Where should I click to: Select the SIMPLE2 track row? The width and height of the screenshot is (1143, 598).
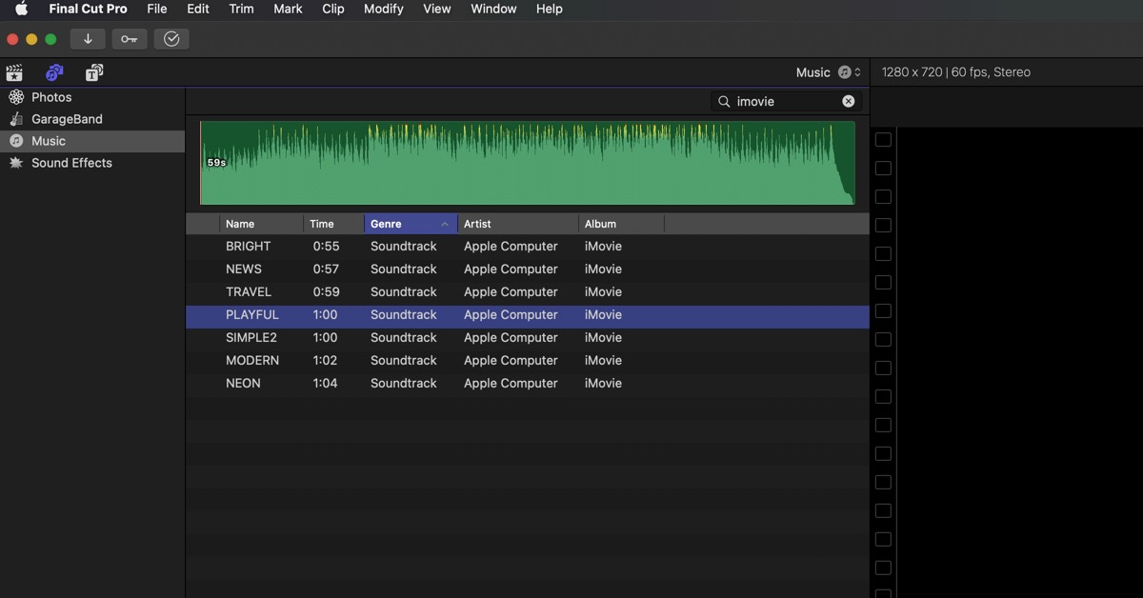pyautogui.click(x=528, y=337)
